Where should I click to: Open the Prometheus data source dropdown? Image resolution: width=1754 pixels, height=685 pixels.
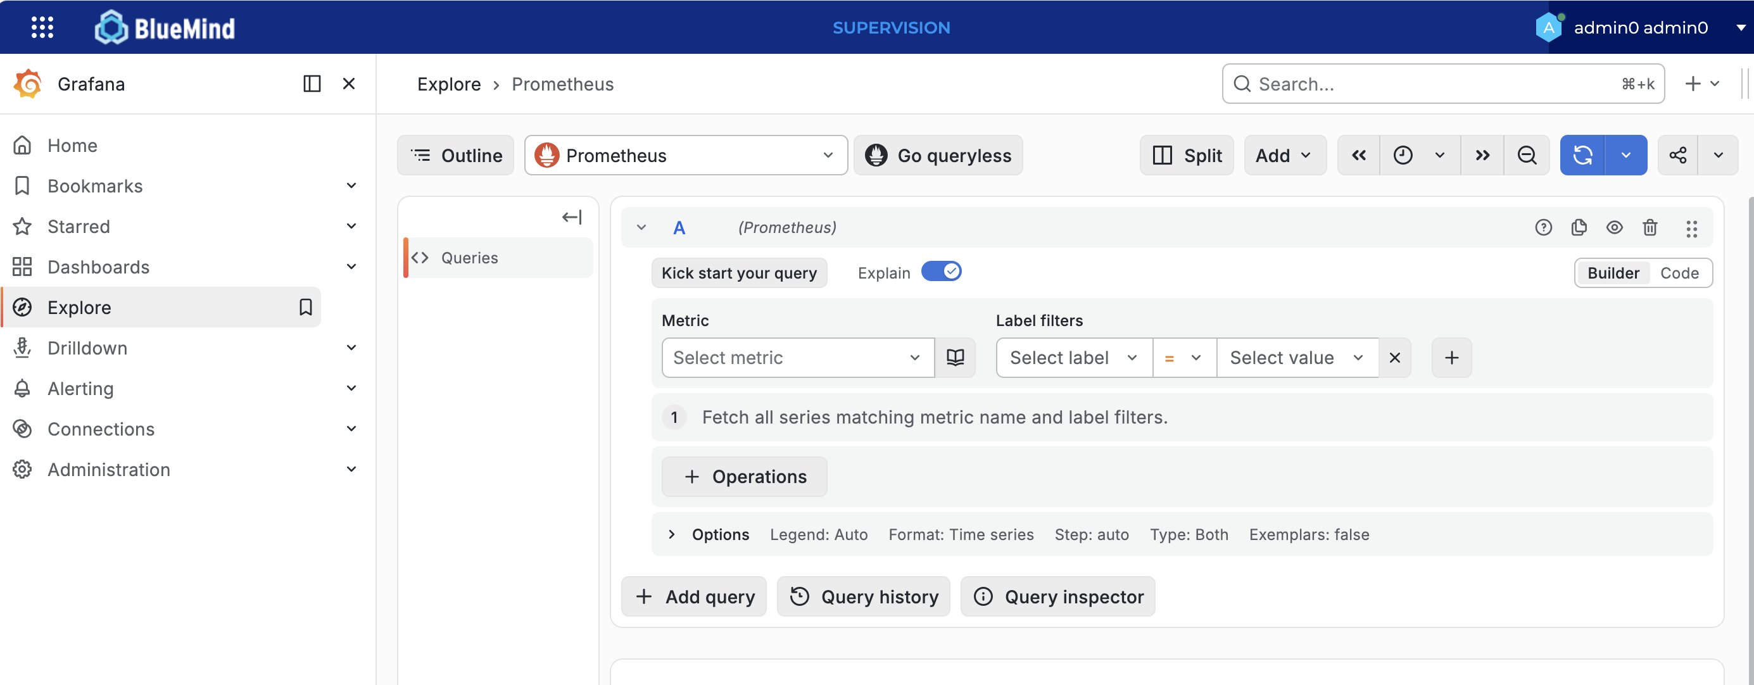click(686, 155)
